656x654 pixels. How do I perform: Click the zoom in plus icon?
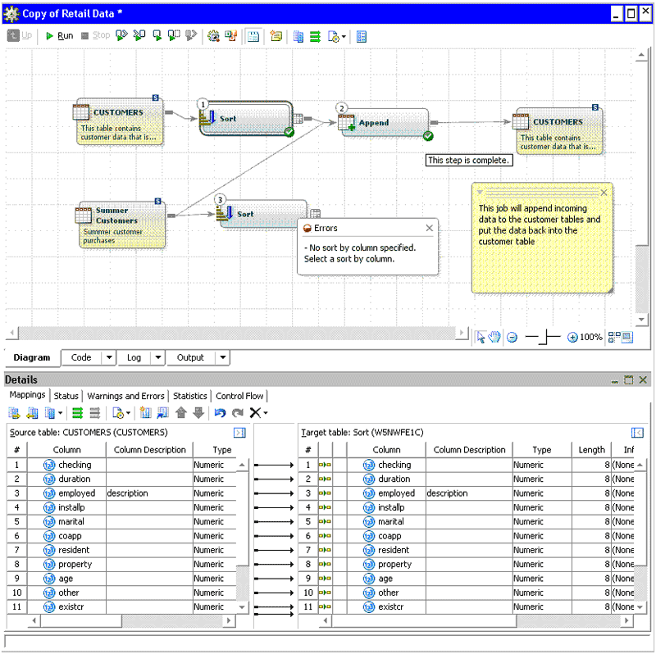(x=572, y=337)
